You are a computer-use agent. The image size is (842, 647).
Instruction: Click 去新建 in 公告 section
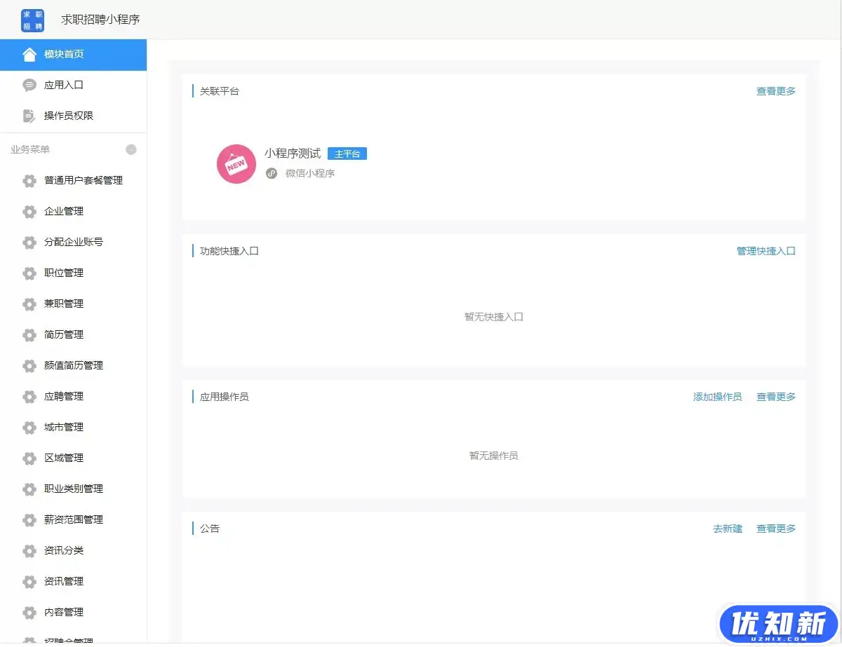click(x=727, y=529)
